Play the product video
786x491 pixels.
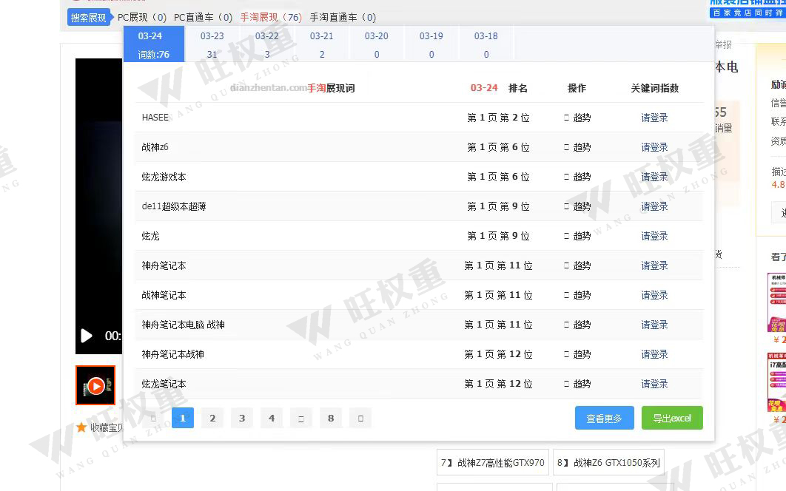[86, 336]
